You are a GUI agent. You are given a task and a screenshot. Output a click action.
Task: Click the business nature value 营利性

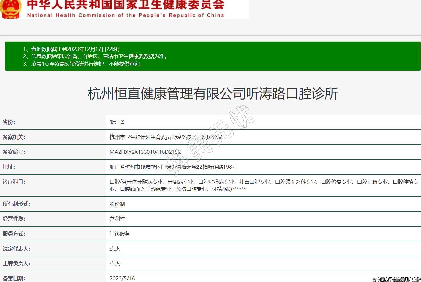[117, 219]
